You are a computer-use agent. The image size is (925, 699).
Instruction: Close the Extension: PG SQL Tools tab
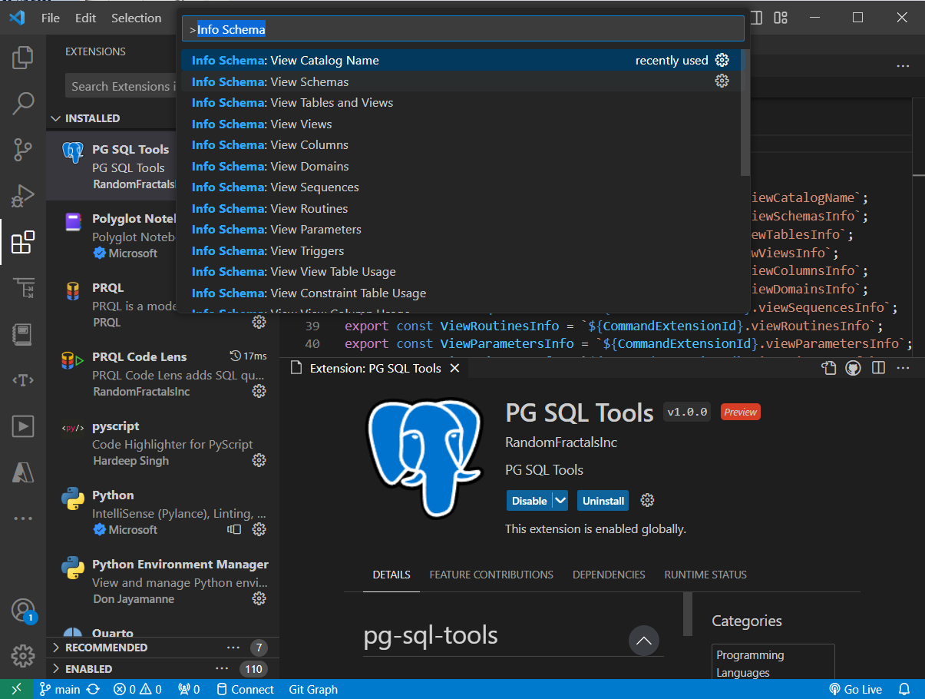(x=454, y=368)
